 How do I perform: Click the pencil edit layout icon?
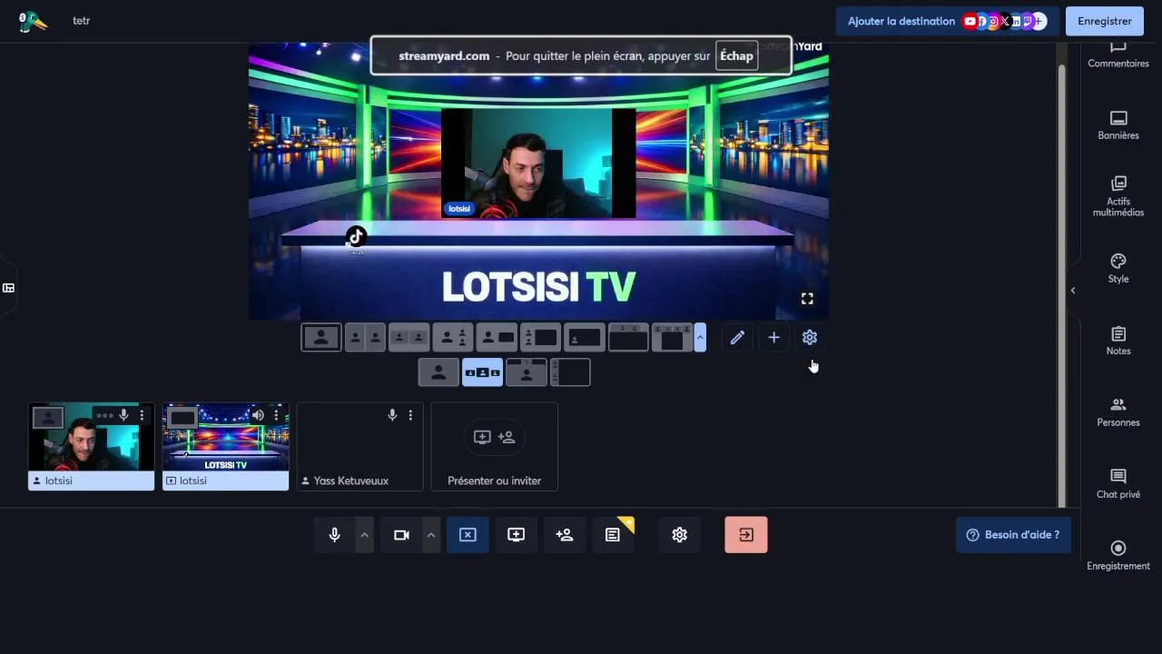pos(737,337)
